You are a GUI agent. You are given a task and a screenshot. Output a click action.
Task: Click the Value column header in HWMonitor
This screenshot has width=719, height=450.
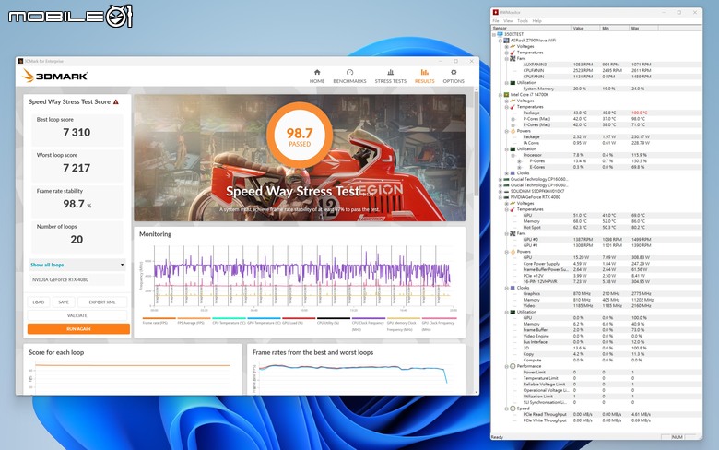pos(585,28)
